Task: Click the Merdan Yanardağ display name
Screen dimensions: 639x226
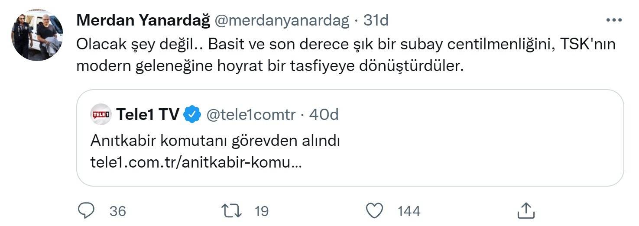Action: [x=143, y=20]
